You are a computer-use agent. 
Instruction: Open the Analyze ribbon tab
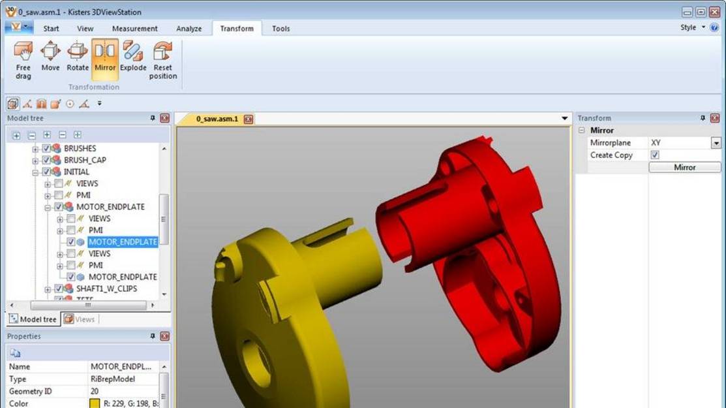[x=189, y=28]
